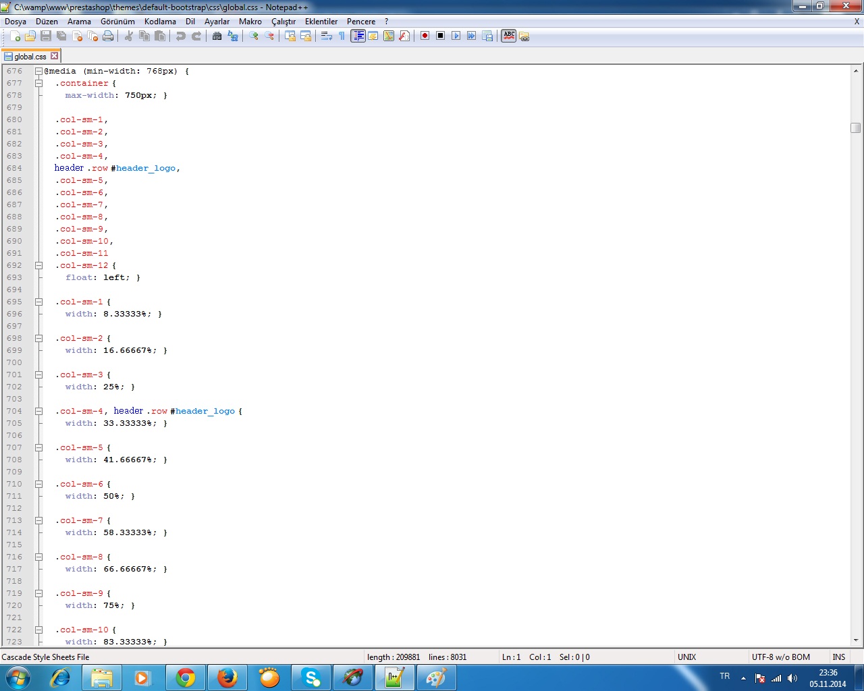Click the vertical scrollbar thumb

pos(856,128)
